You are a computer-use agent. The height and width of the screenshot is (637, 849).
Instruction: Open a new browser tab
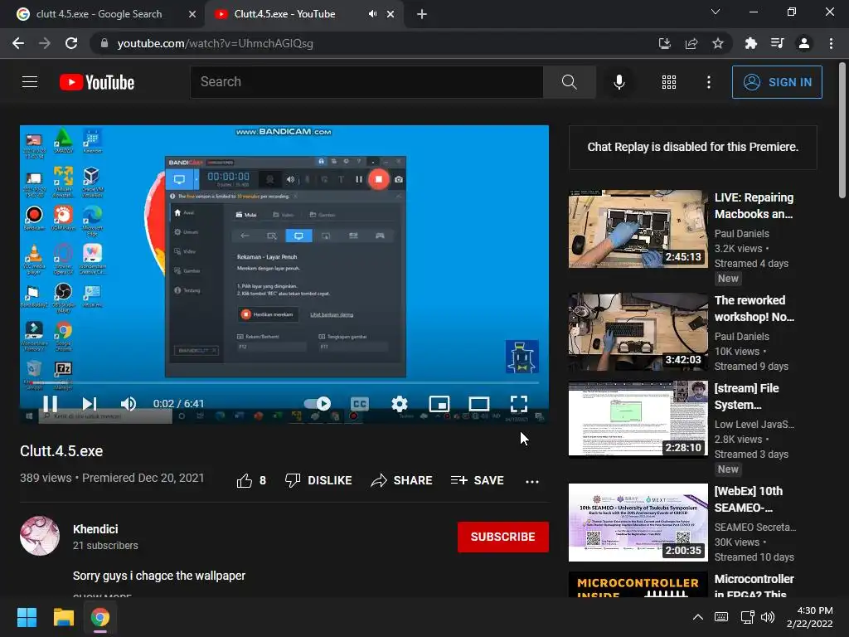click(422, 14)
